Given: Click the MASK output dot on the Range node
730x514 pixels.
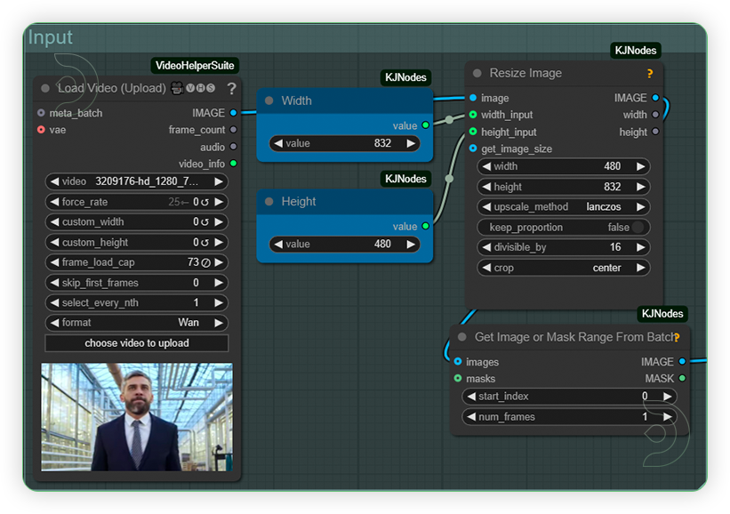Looking at the screenshot, I should (681, 378).
